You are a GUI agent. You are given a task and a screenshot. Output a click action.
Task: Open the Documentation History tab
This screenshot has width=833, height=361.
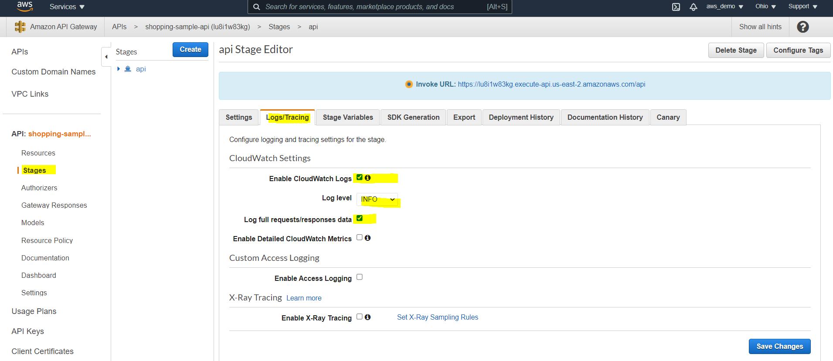605,117
